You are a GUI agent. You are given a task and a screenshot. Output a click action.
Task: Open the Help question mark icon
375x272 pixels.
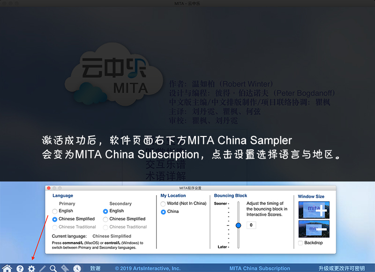20,268
